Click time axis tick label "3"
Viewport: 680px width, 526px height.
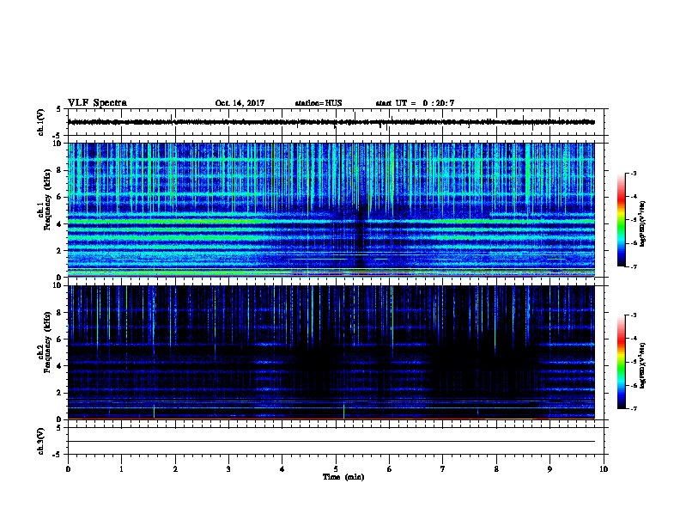click(x=228, y=469)
